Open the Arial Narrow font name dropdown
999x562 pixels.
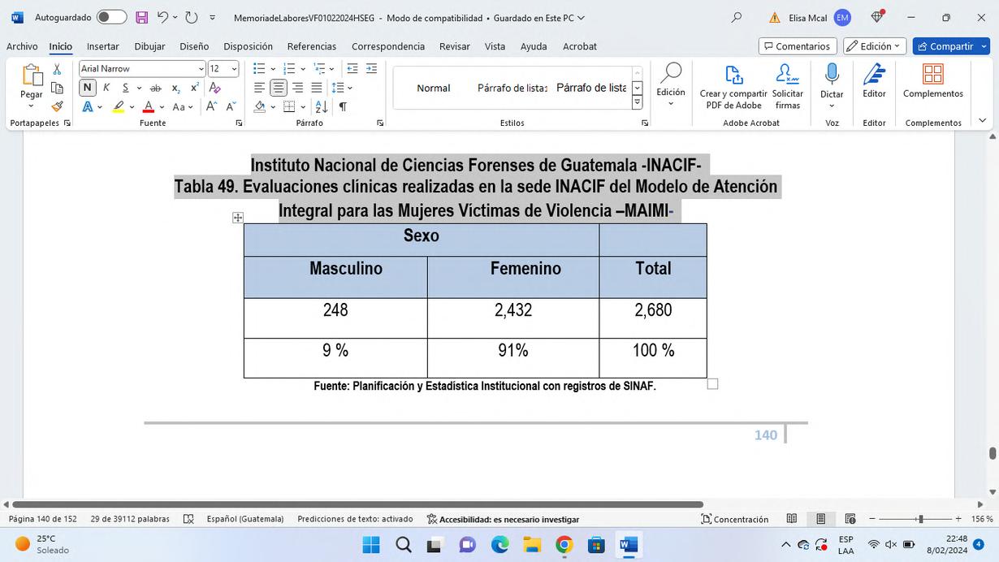[x=201, y=69]
